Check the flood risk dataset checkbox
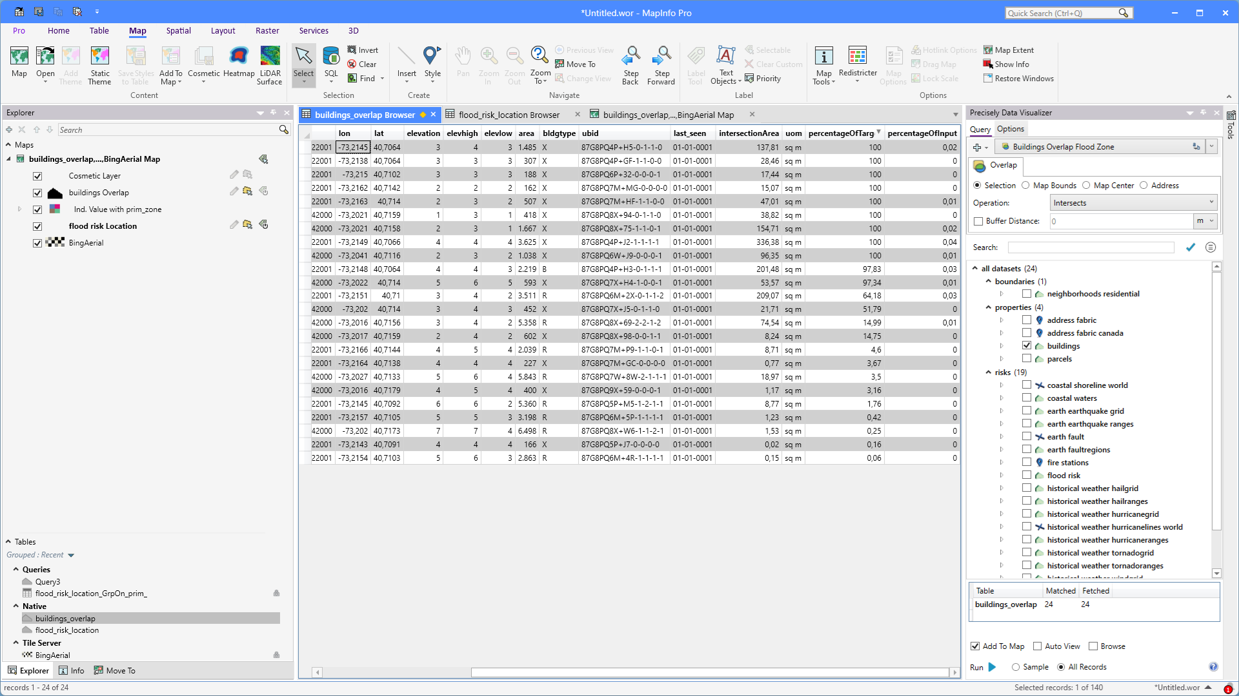 [1027, 475]
